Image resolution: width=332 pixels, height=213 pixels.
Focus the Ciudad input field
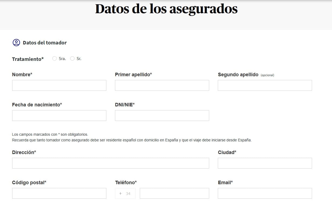point(265,163)
